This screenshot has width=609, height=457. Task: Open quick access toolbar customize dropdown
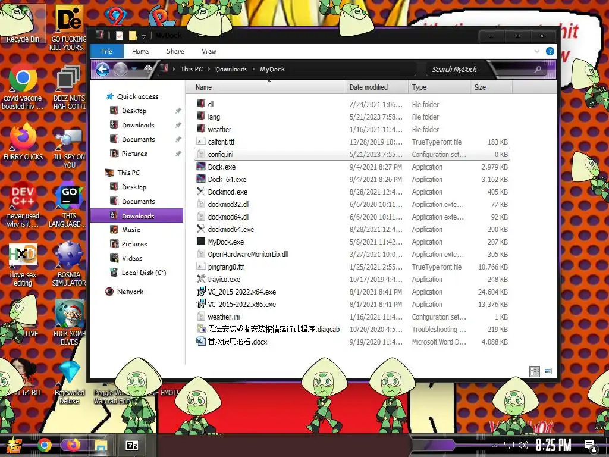click(x=143, y=36)
